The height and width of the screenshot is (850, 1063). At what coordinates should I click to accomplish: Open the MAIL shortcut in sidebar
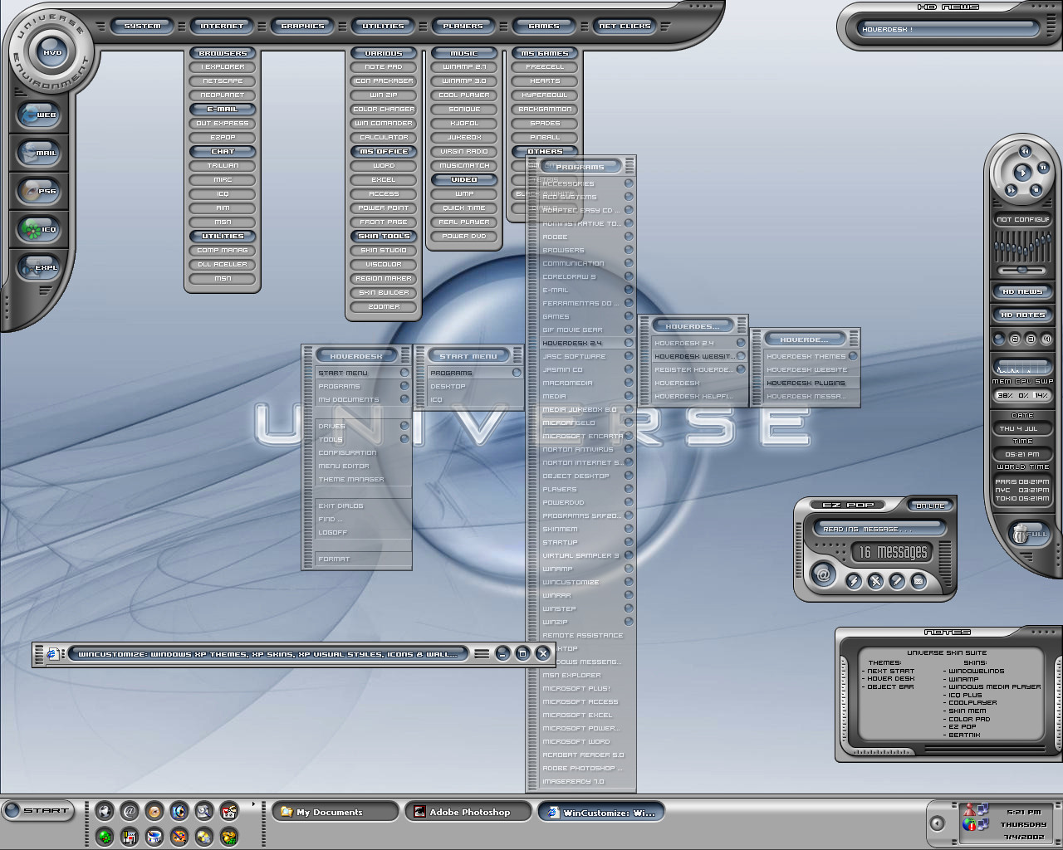(x=39, y=152)
